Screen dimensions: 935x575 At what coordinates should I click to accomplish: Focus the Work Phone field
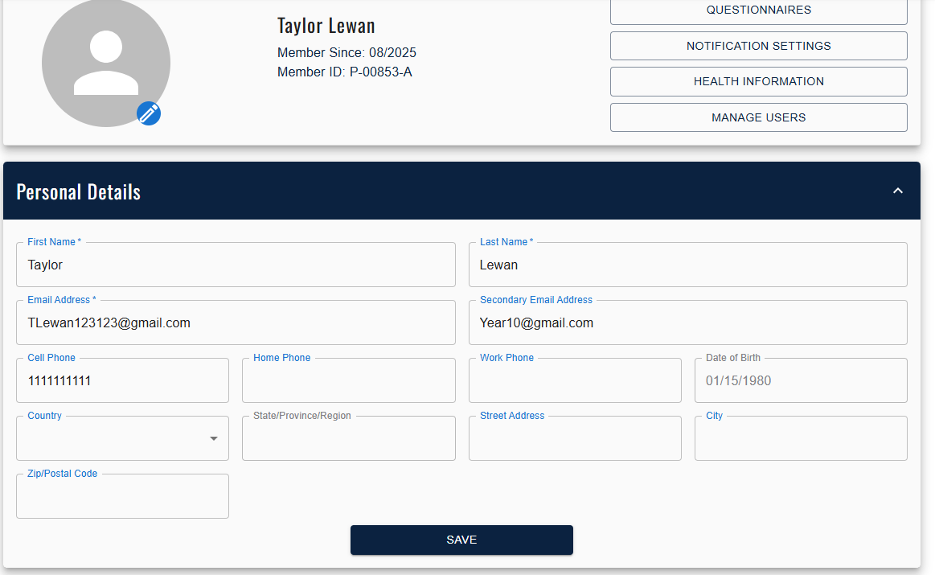pos(575,381)
